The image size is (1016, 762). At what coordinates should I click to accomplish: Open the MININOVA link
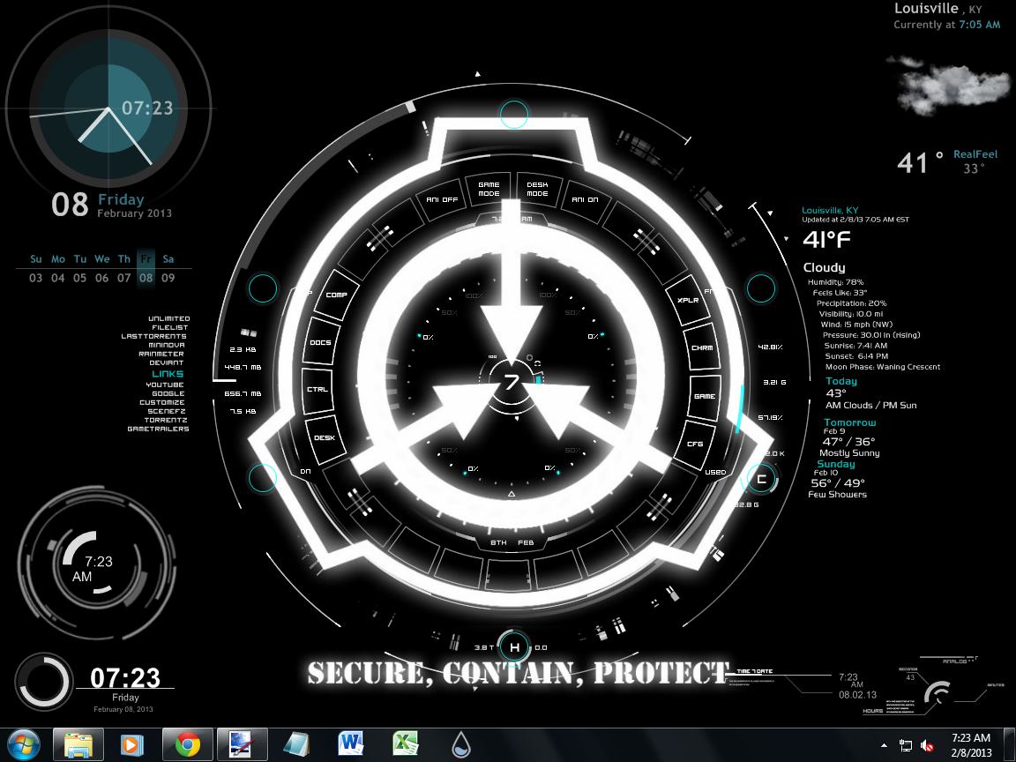167,345
